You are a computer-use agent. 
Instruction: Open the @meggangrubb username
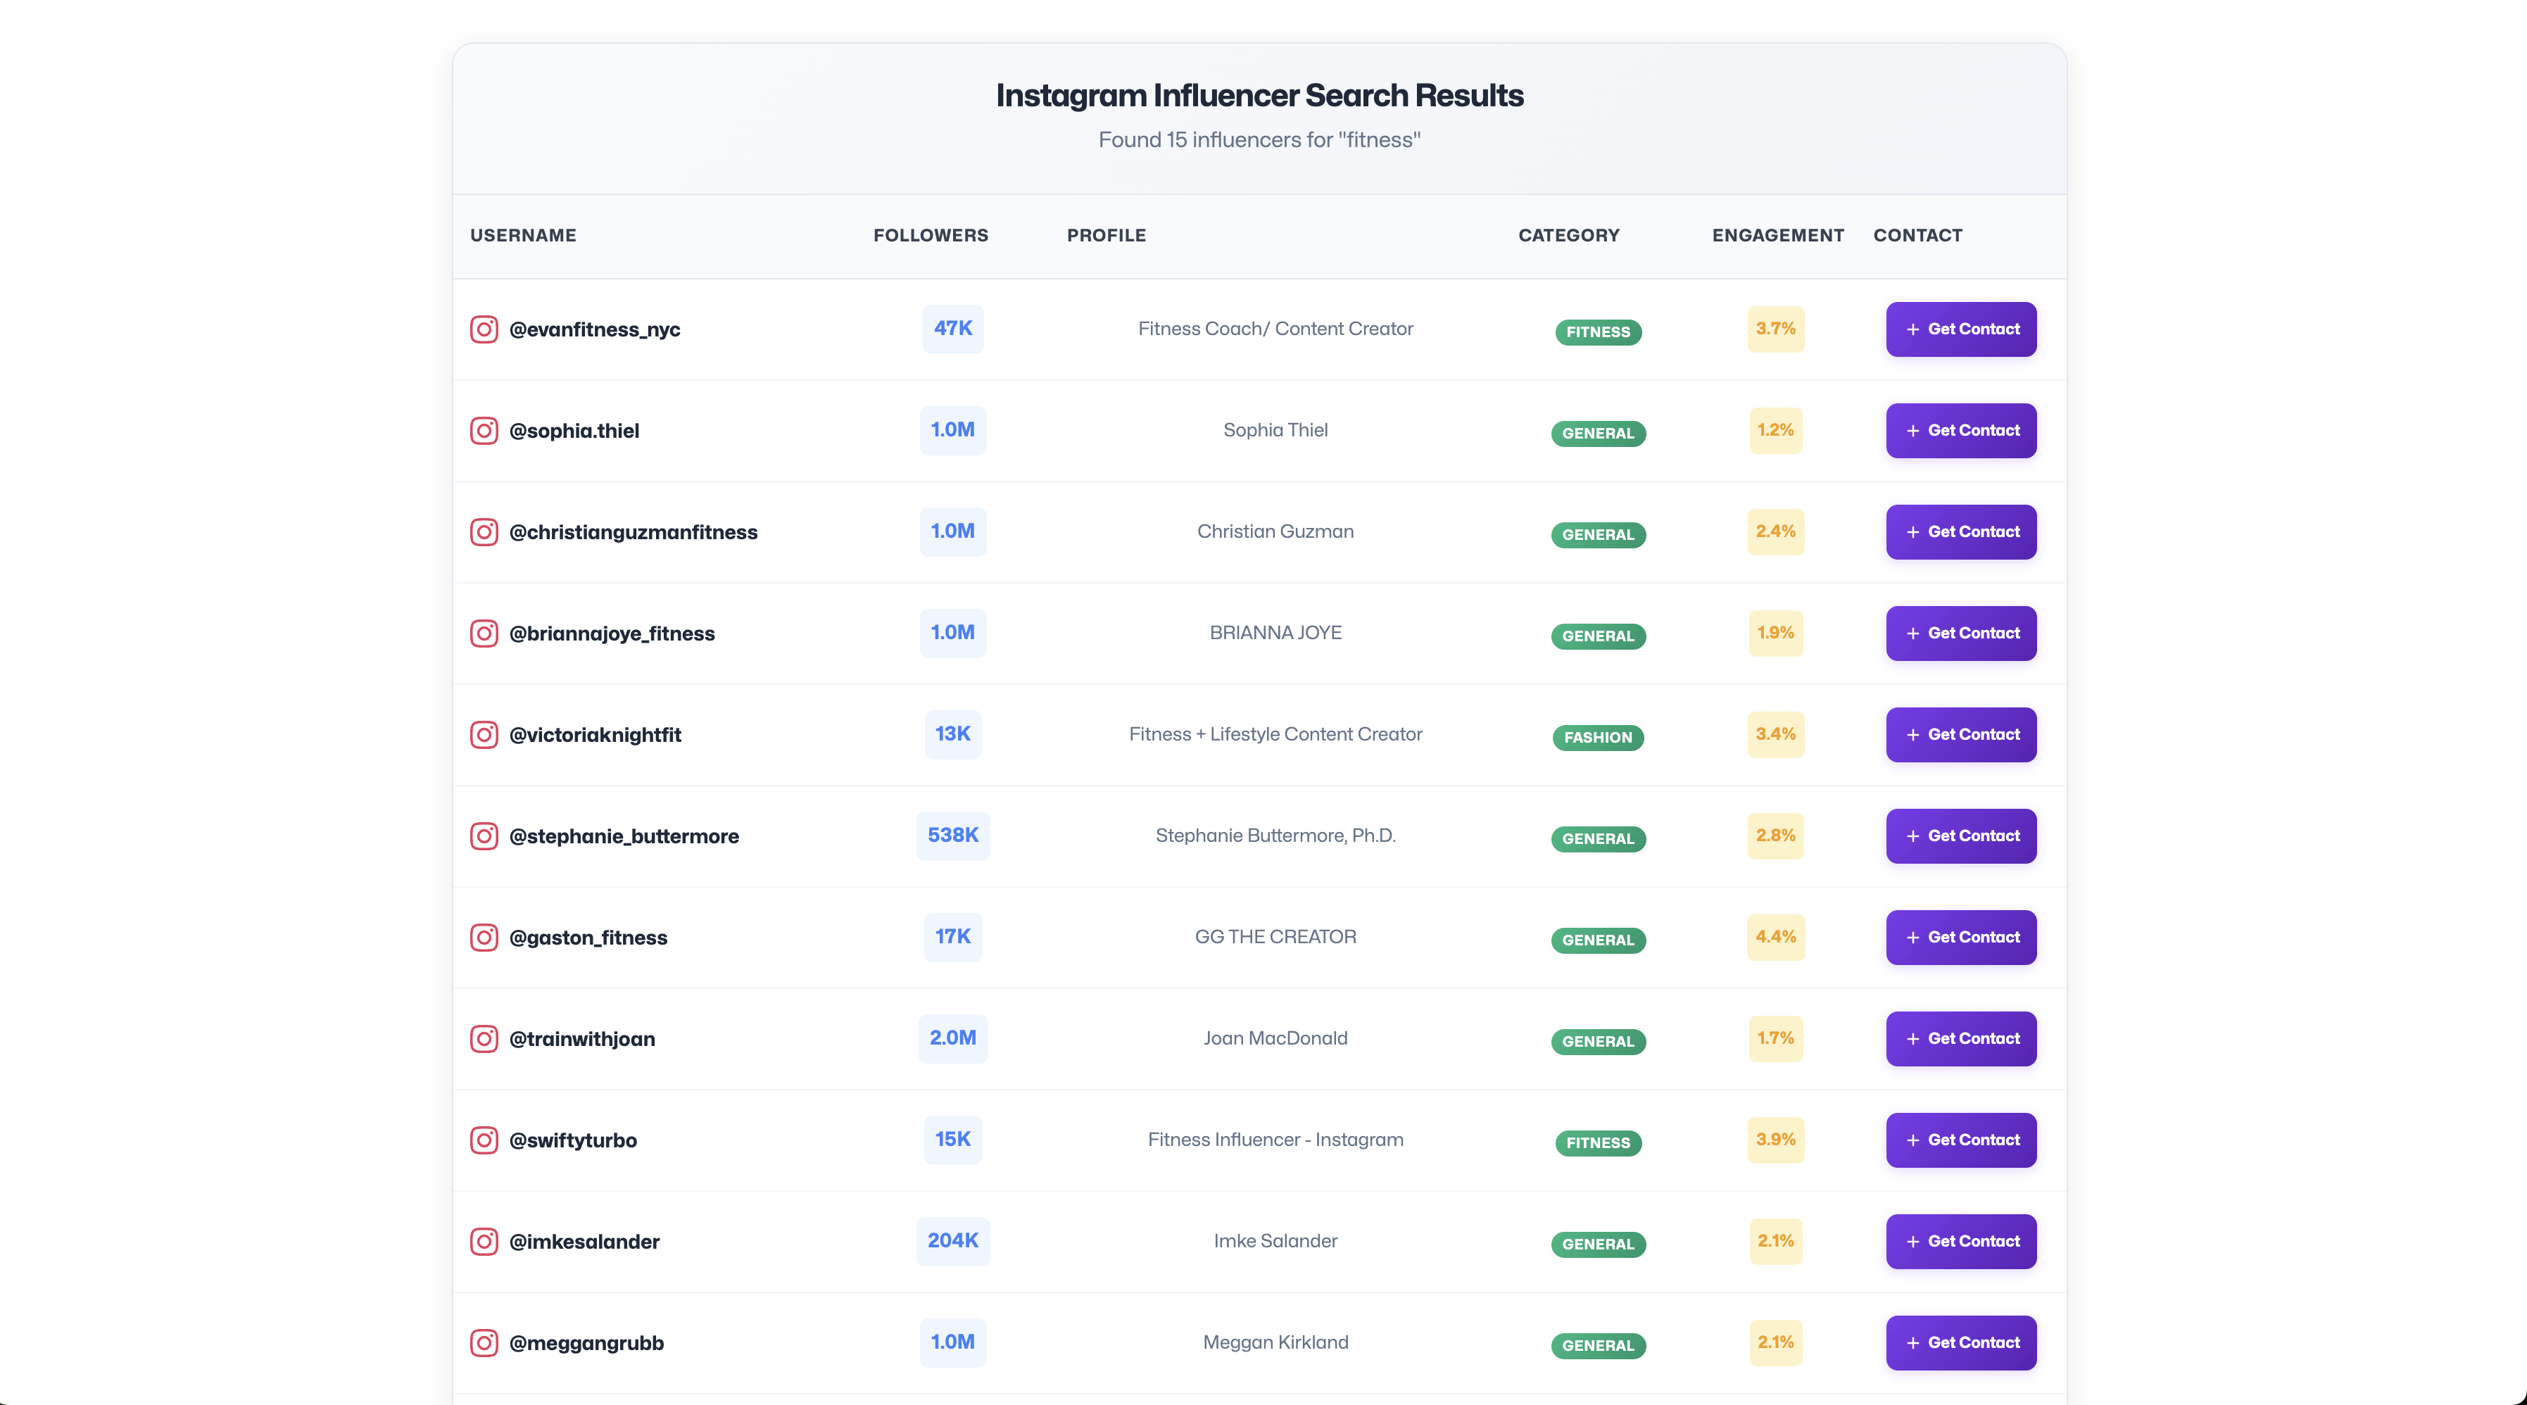click(x=586, y=1343)
